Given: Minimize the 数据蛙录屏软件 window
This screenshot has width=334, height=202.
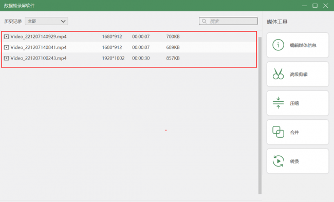Looking at the screenshot, I should 304,6.
